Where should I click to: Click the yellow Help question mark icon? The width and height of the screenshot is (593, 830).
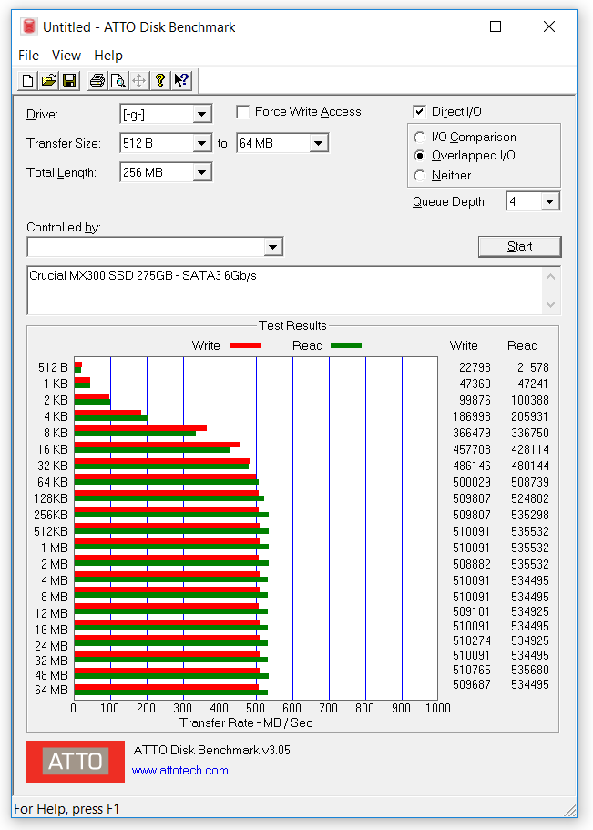(x=160, y=80)
